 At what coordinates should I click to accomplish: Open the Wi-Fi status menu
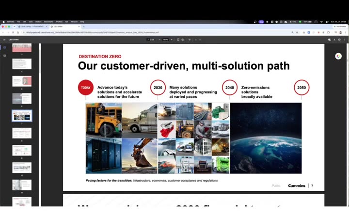(321, 22)
